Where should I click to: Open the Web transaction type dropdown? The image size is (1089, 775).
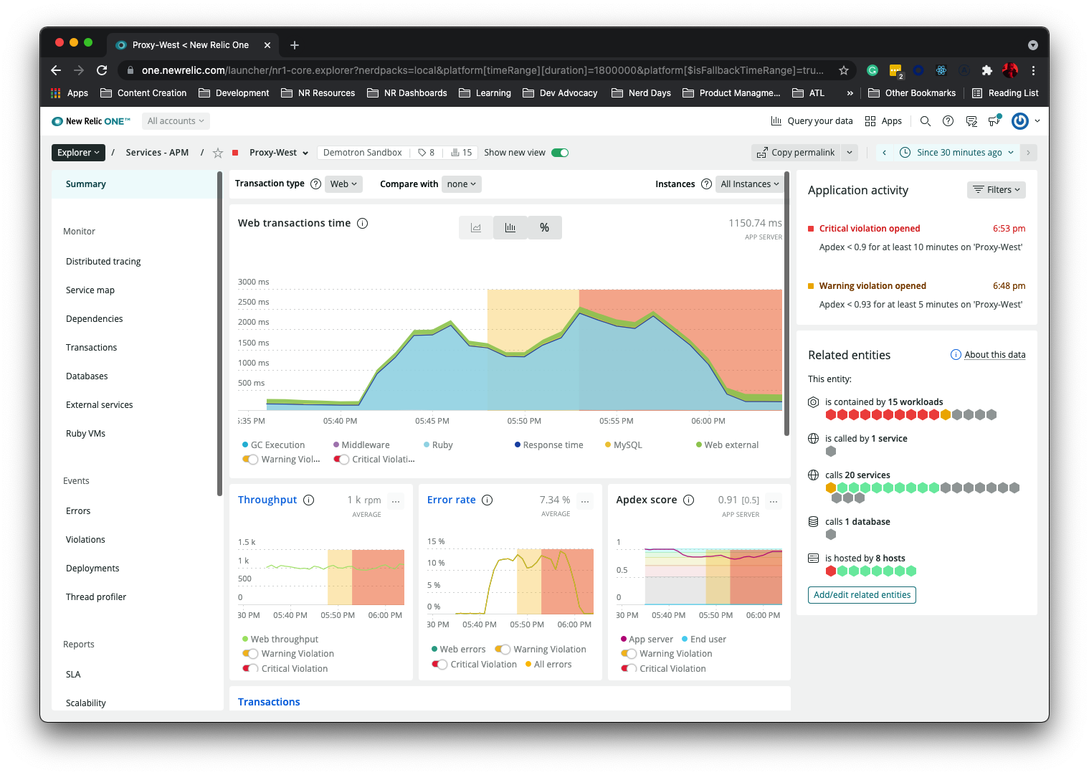coord(343,184)
